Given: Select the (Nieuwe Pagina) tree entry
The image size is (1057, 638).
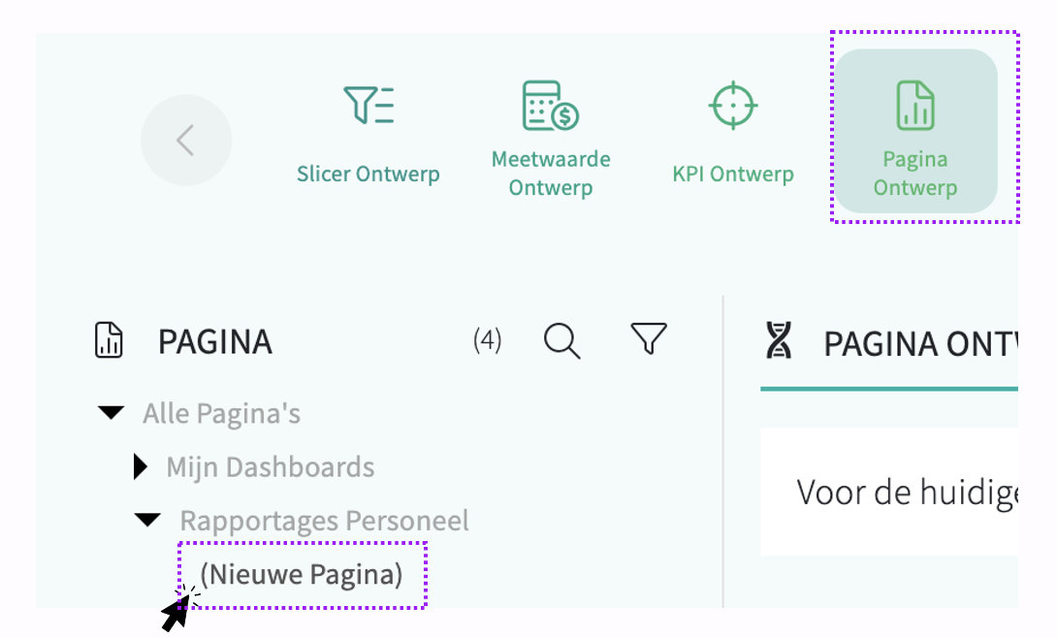Looking at the screenshot, I should point(302,574).
